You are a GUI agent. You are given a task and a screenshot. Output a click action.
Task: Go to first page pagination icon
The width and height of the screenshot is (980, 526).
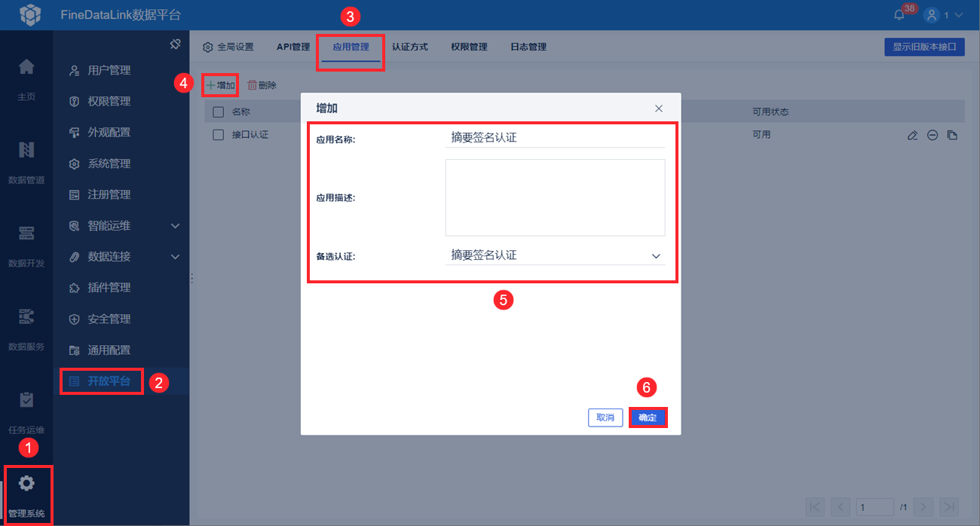815,507
